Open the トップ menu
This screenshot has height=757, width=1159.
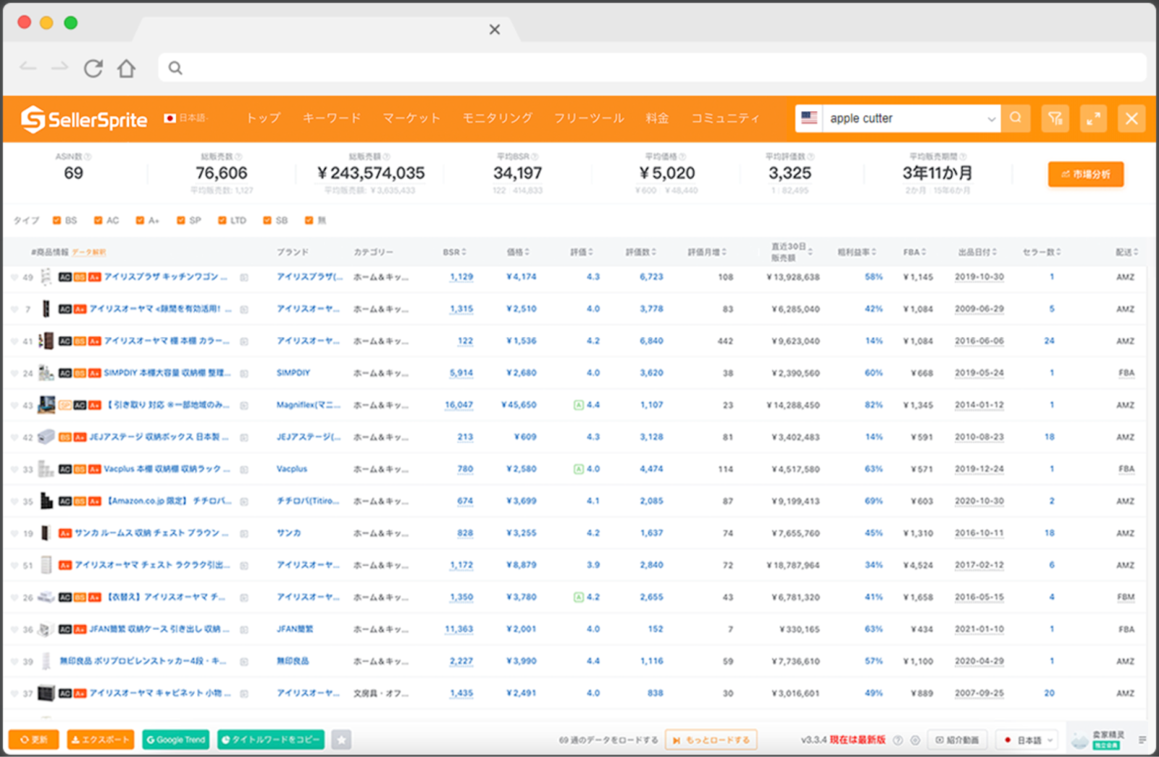coord(264,118)
